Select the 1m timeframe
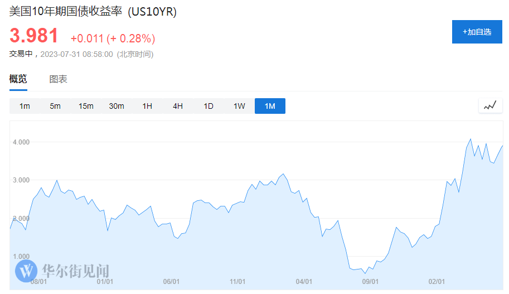Screen dimensions: 509x294 tap(25, 106)
